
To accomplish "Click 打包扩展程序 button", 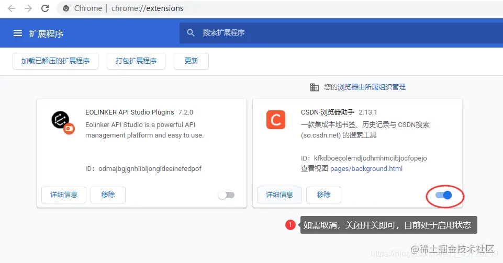I will point(136,61).
